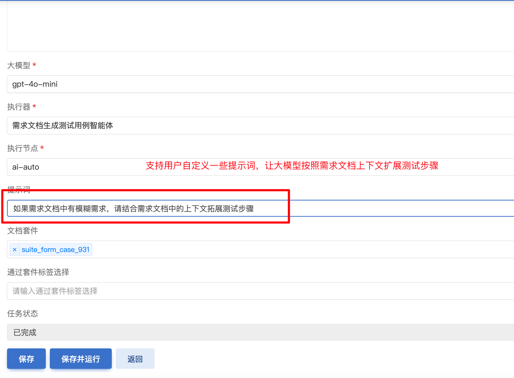Focus the 提示词 input field
This screenshot has height=378, width=514.
point(261,208)
